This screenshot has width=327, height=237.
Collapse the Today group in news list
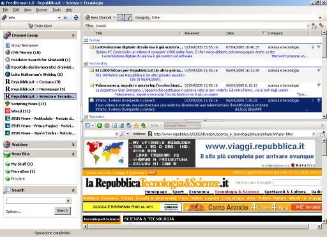86,40
